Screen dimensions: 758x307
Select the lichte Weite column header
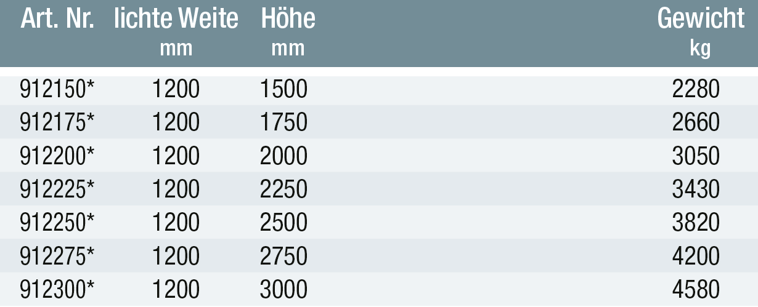pyautogui.click(x=176, y=18)
